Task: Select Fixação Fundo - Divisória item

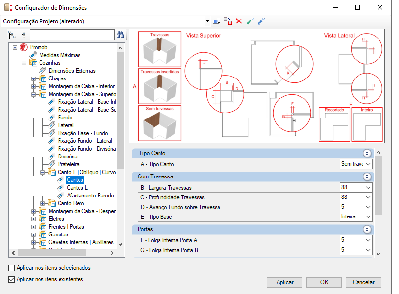Action: pyautogui.click(x=87, y=149)
